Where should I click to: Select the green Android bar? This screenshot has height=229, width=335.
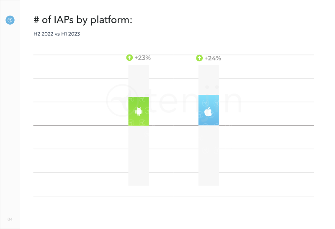[139, 111]
